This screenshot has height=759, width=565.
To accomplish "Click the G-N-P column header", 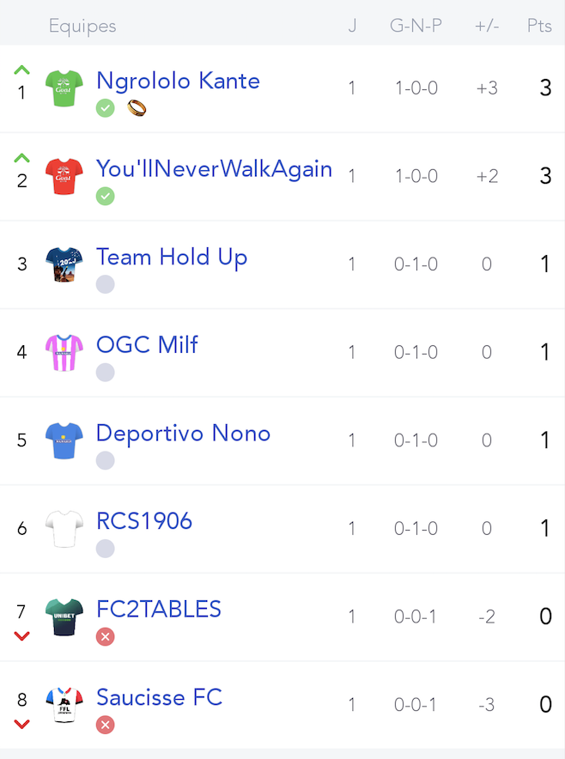I will tap(416, 25).
